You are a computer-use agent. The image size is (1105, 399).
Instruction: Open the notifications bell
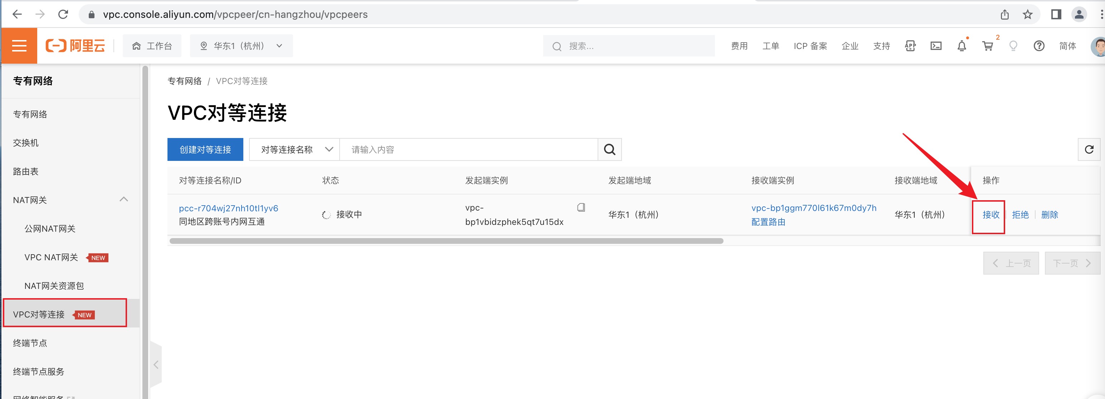(x=961, y=46)
